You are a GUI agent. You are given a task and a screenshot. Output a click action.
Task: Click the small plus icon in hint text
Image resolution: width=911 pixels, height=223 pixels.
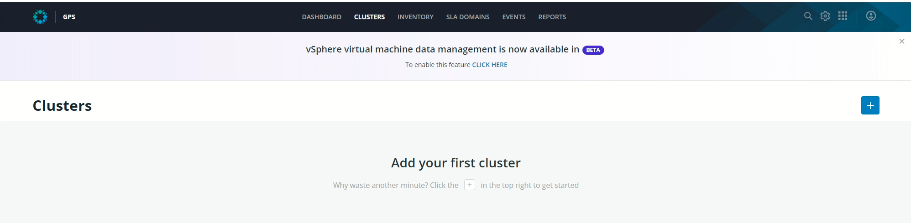click(470, 185)
